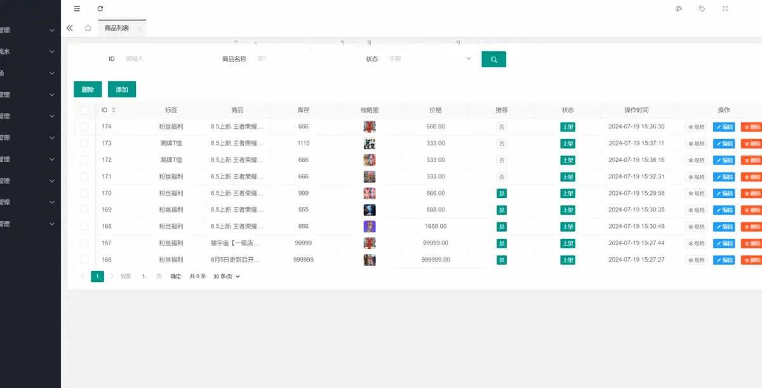The height and width of the screenshot is (388, 762).
Task: Go to home via the house icon
Action: pyautogui.click(x=88, y=28)
